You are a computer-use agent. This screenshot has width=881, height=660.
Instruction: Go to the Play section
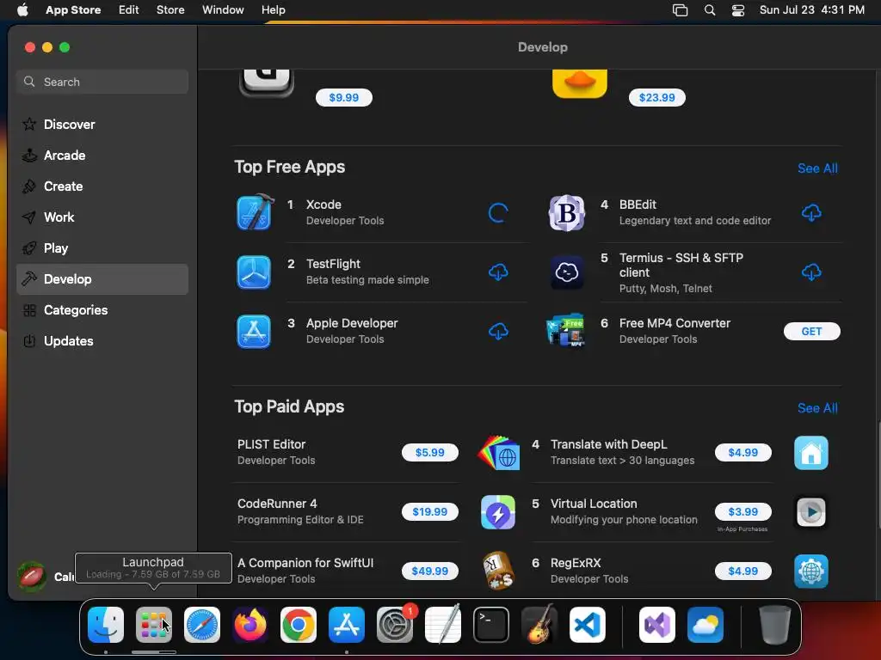coord(102,248)
